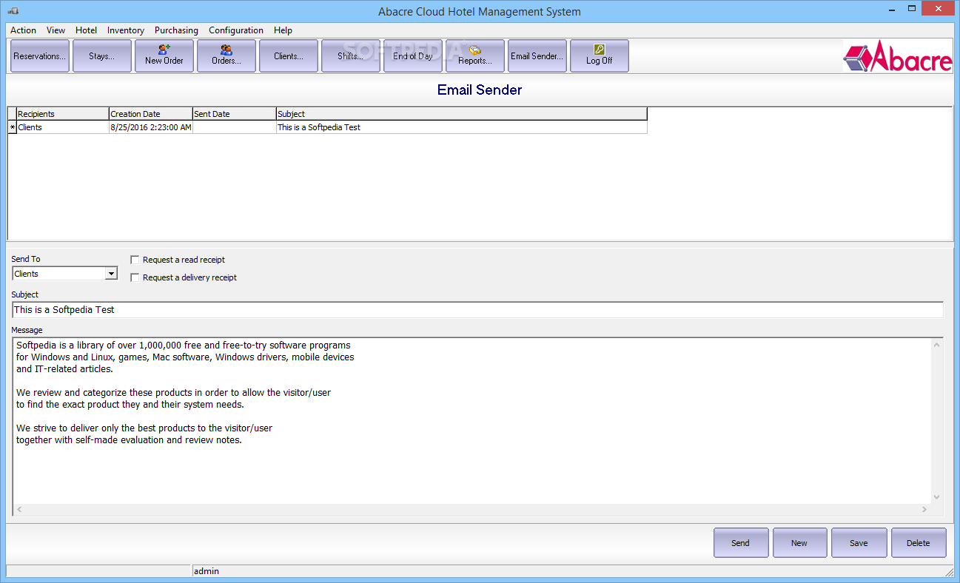Click the row indicator asterisk in grid

point(12,127)
